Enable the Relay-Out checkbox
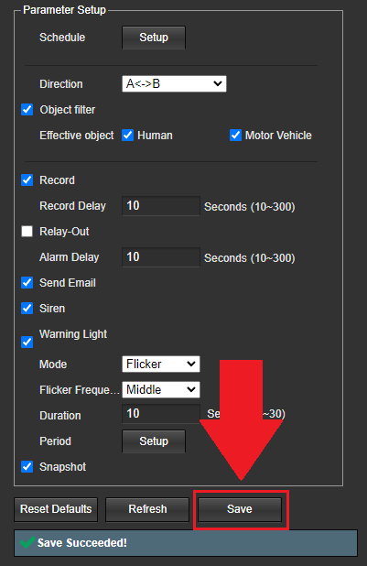This screenshot has width=367, height=566. 27,231
